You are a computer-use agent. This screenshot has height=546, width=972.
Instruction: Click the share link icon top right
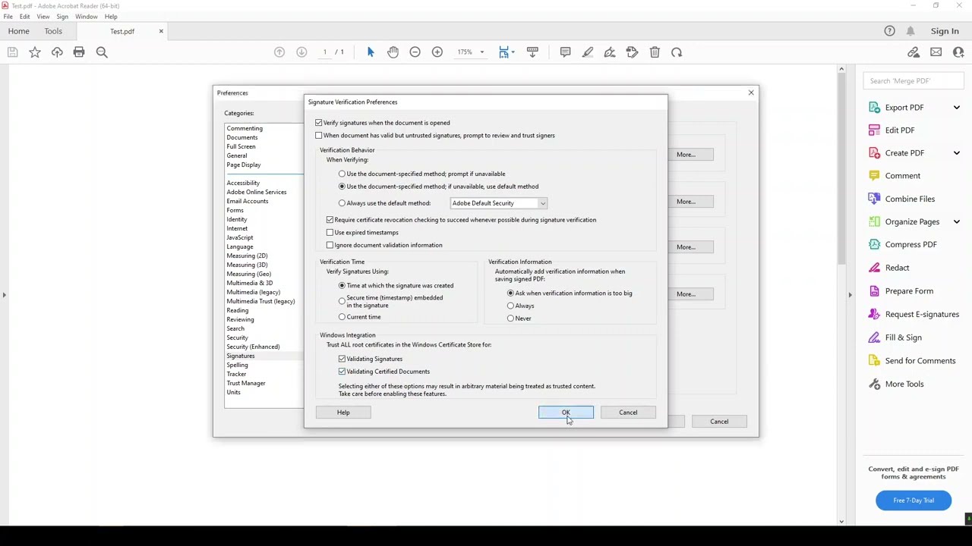click(x=914, y=52)
